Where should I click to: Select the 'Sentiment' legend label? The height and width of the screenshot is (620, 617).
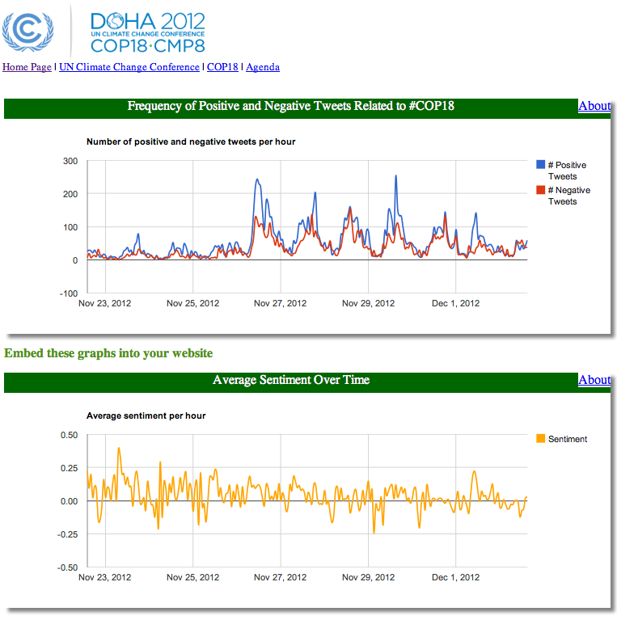click(568, 439)
